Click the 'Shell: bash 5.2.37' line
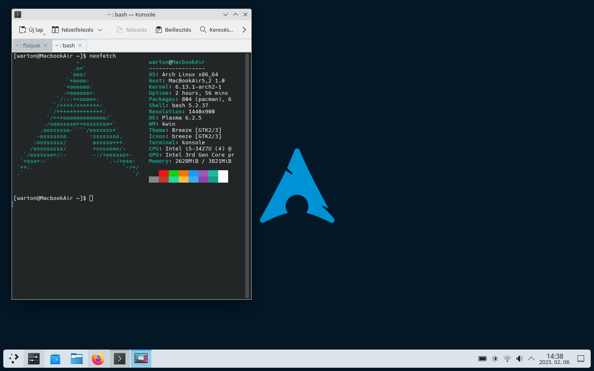 tap(179, 106)
